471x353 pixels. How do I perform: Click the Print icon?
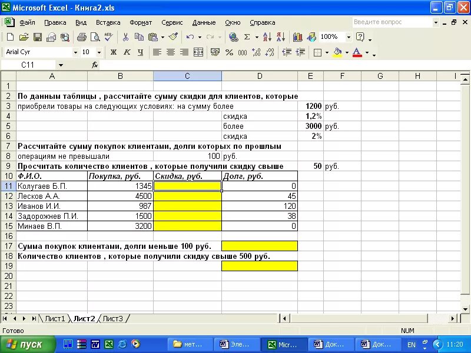click(81, 37)
